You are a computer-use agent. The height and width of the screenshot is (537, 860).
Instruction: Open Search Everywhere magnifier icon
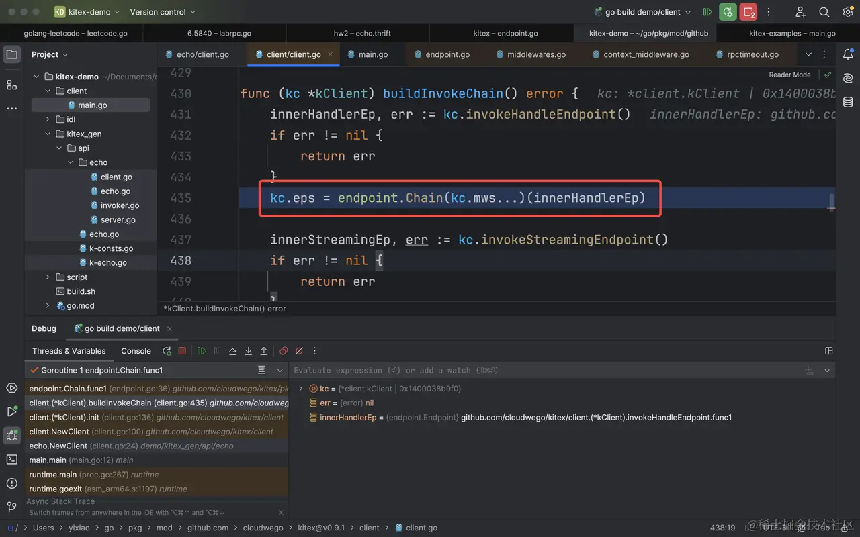pyautogui.click(x=824, y=12)
